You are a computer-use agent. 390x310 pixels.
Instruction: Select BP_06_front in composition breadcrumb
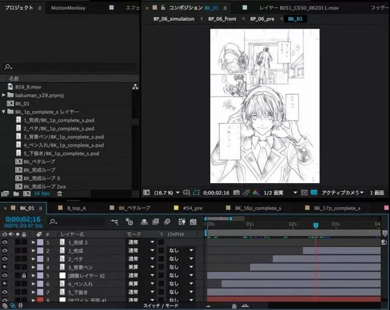pos(222,19)
